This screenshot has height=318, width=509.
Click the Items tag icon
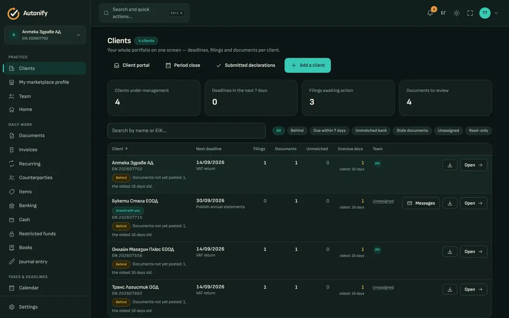point(12,192)
